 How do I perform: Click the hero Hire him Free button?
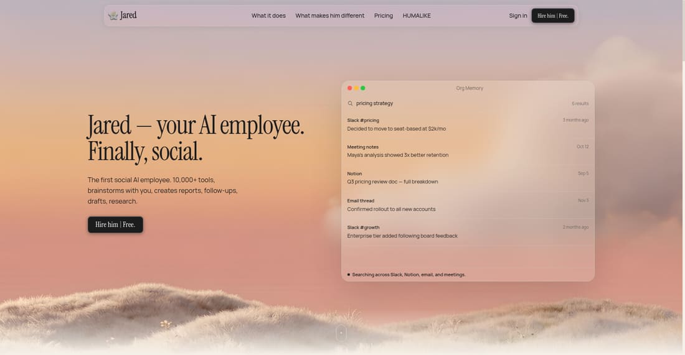click(115, 224)
